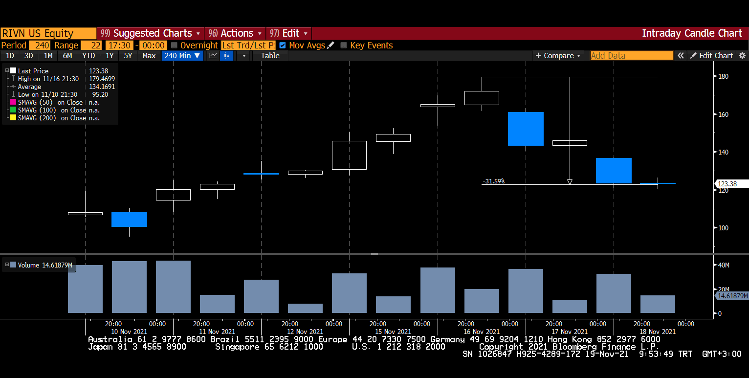The width and height of the screenshot is (749, 378).
Task: Click the 00:00 end time field
Action: (153, 45)
